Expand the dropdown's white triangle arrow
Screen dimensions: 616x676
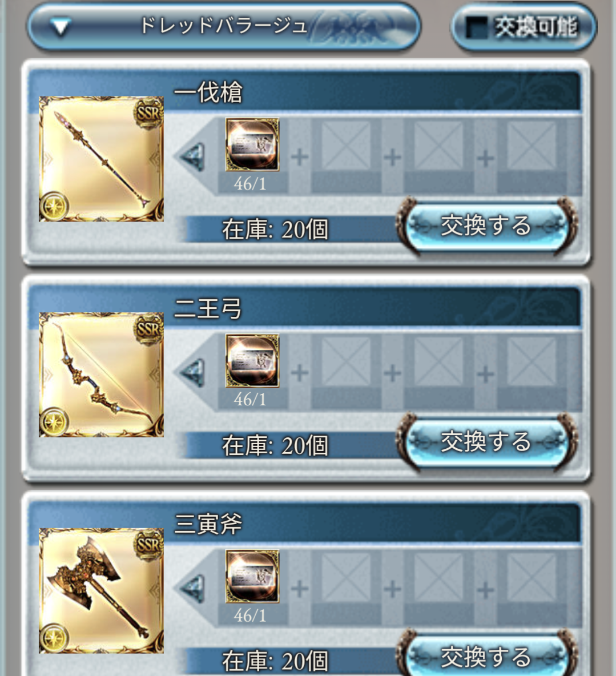point(61,27)
